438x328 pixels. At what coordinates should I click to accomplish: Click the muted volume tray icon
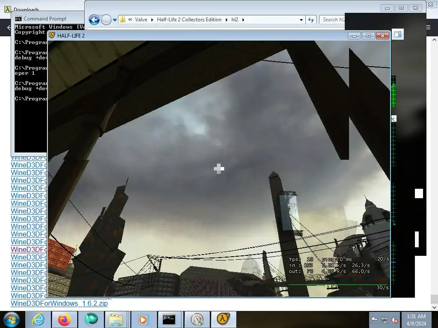tap(395, 320)
